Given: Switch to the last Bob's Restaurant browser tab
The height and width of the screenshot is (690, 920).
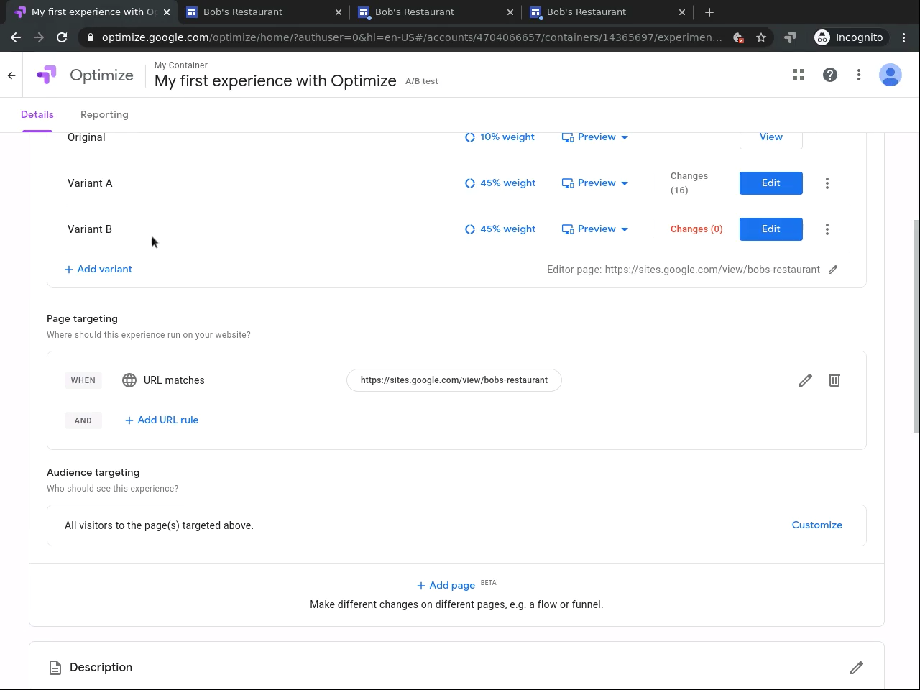Looking at the screenshot, I should pyautogui.click(x=608, y=12).
